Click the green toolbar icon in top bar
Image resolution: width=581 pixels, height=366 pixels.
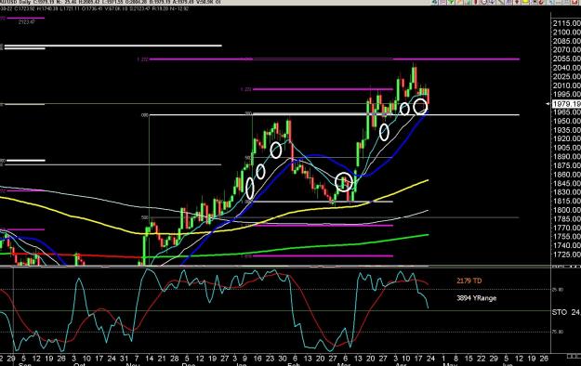point(451,2)
